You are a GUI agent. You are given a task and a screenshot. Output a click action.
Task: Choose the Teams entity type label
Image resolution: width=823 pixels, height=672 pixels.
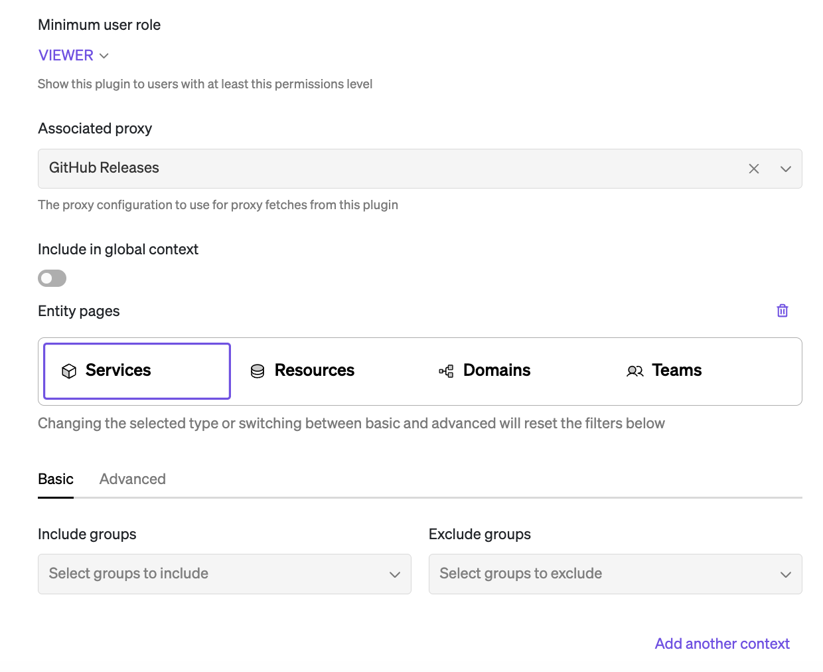(x=676, y=371)
